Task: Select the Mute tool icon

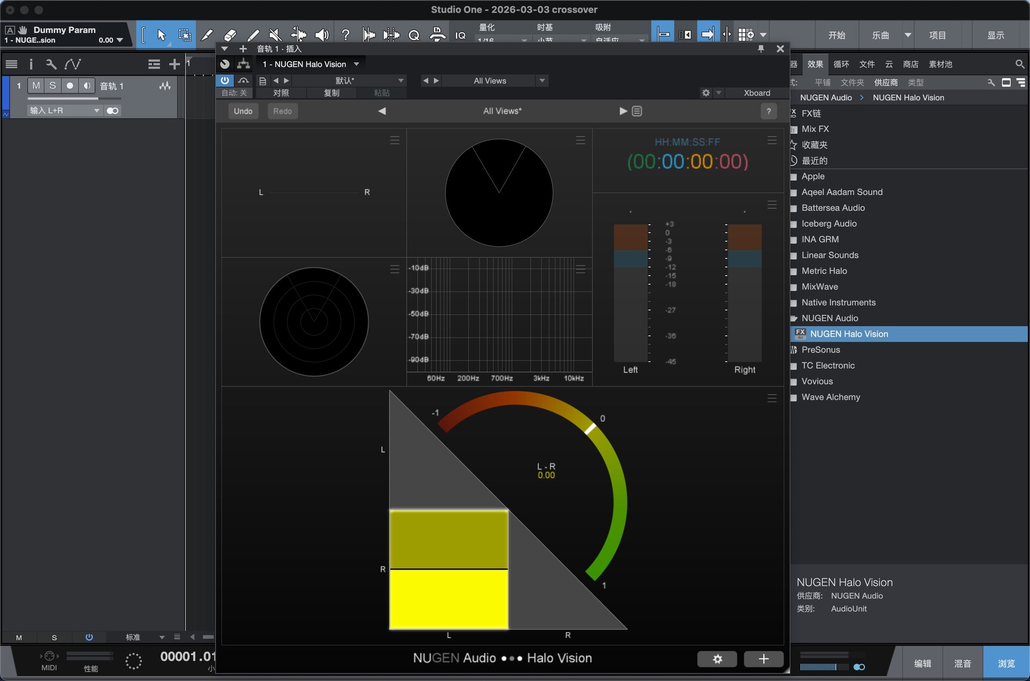Action: click(275, 35)
